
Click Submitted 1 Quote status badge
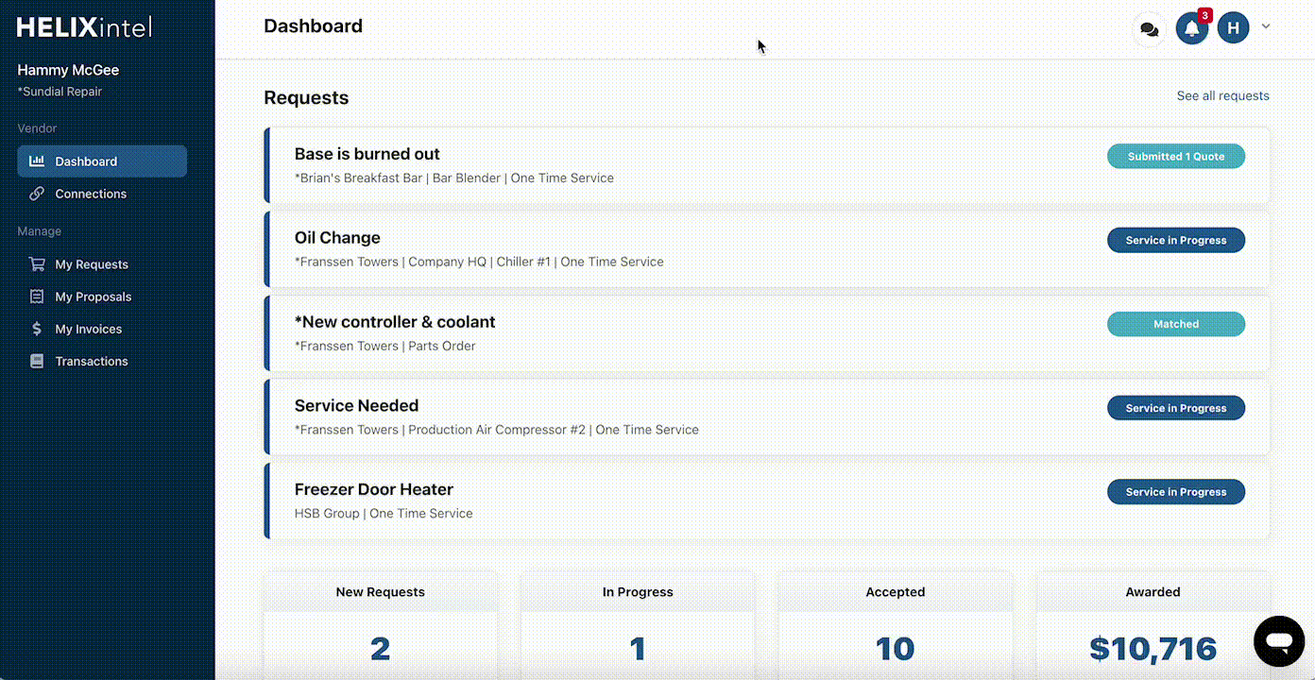[x=1175, y=157]
